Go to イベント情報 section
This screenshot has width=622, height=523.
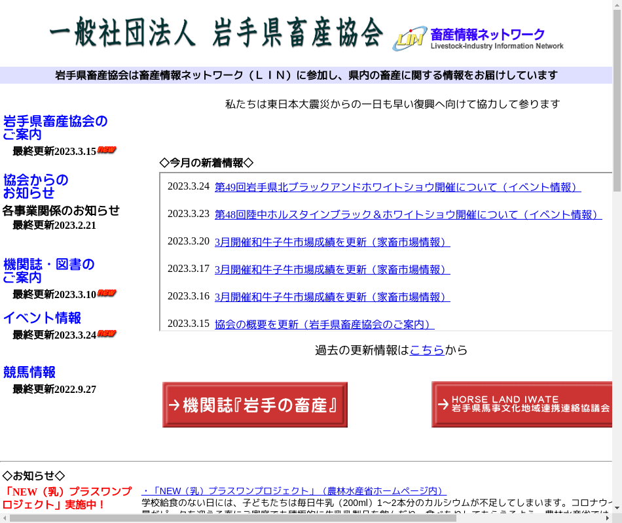(42, 318)
